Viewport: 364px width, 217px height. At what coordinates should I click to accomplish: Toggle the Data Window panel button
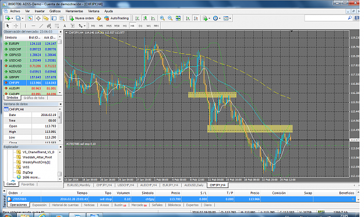point(38,18)
